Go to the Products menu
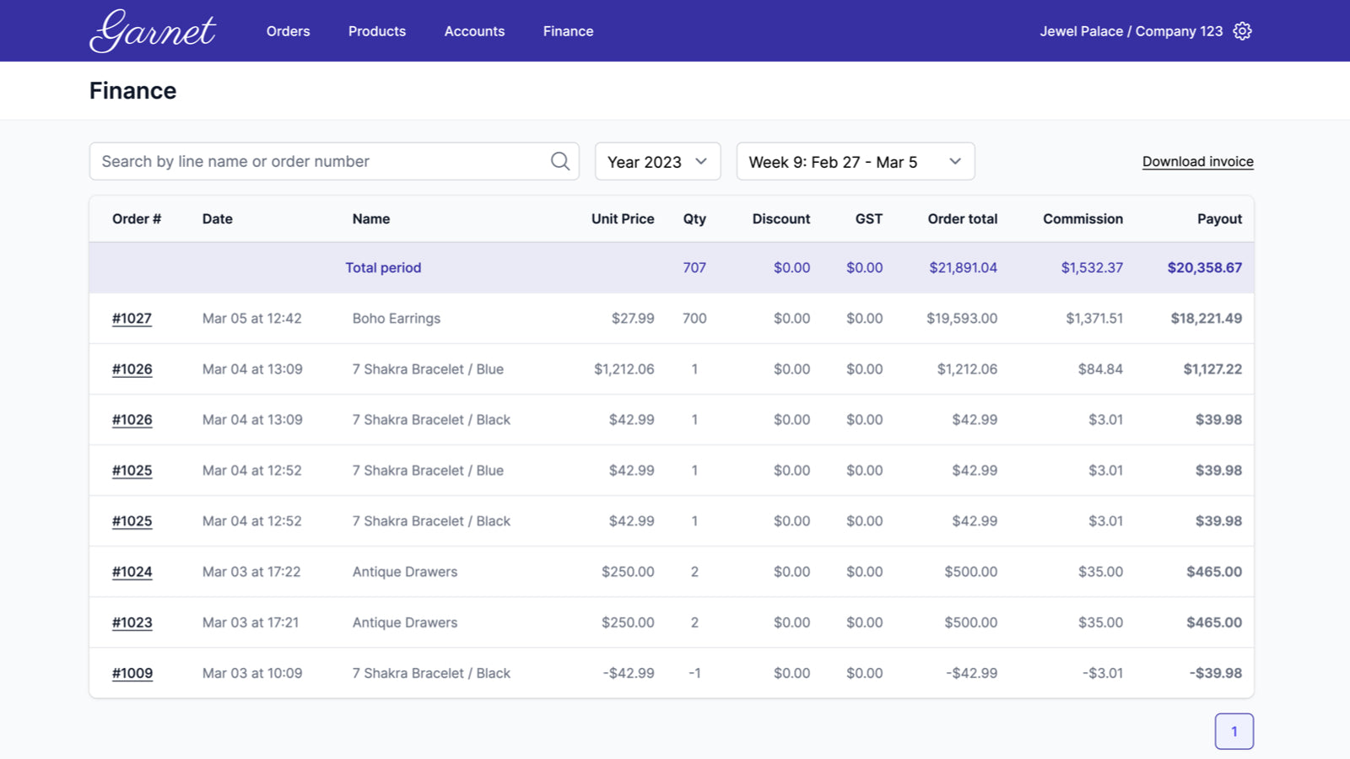The width and height of the screenshot is (1350, 759). tap(377, 31)
